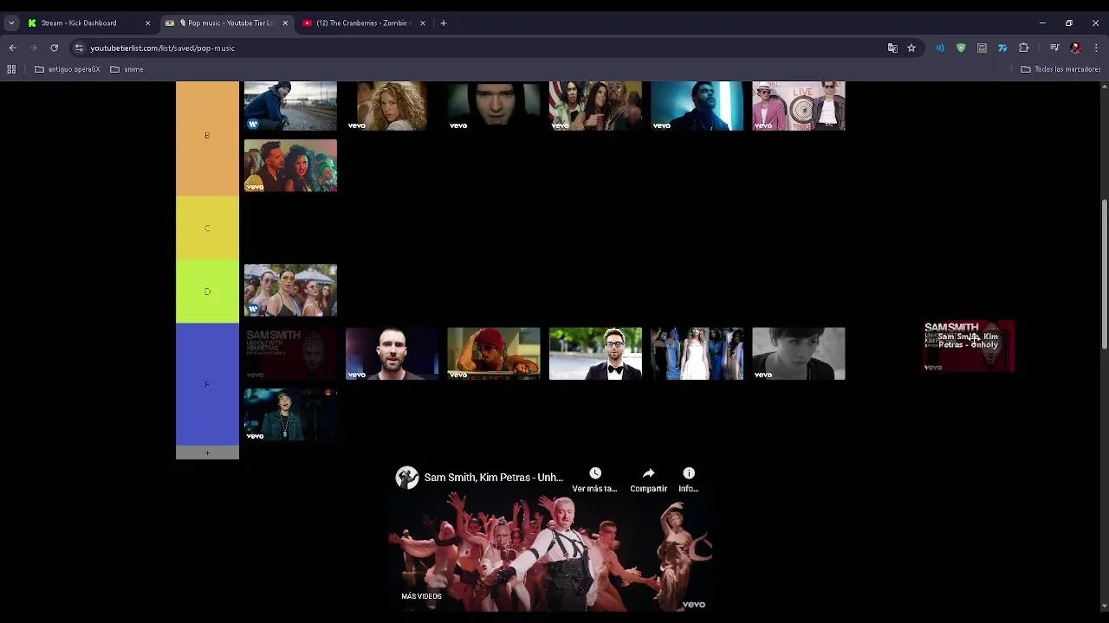The image size is (1109, 623).
Task: Add a new tier with plus button
Action: pos(207,453)
